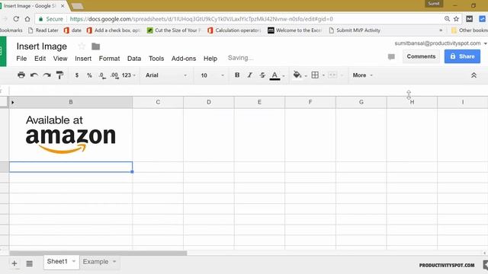Select the cell with Amazon logo
Image resolution: width=488 pixels, height=274 pixels.
(x=71, y=135)
